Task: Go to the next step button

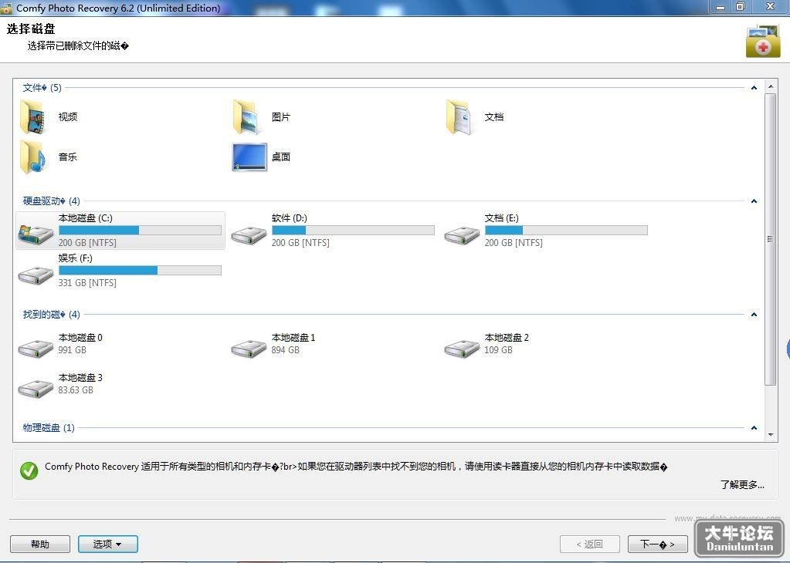Action: coord(657,544)
